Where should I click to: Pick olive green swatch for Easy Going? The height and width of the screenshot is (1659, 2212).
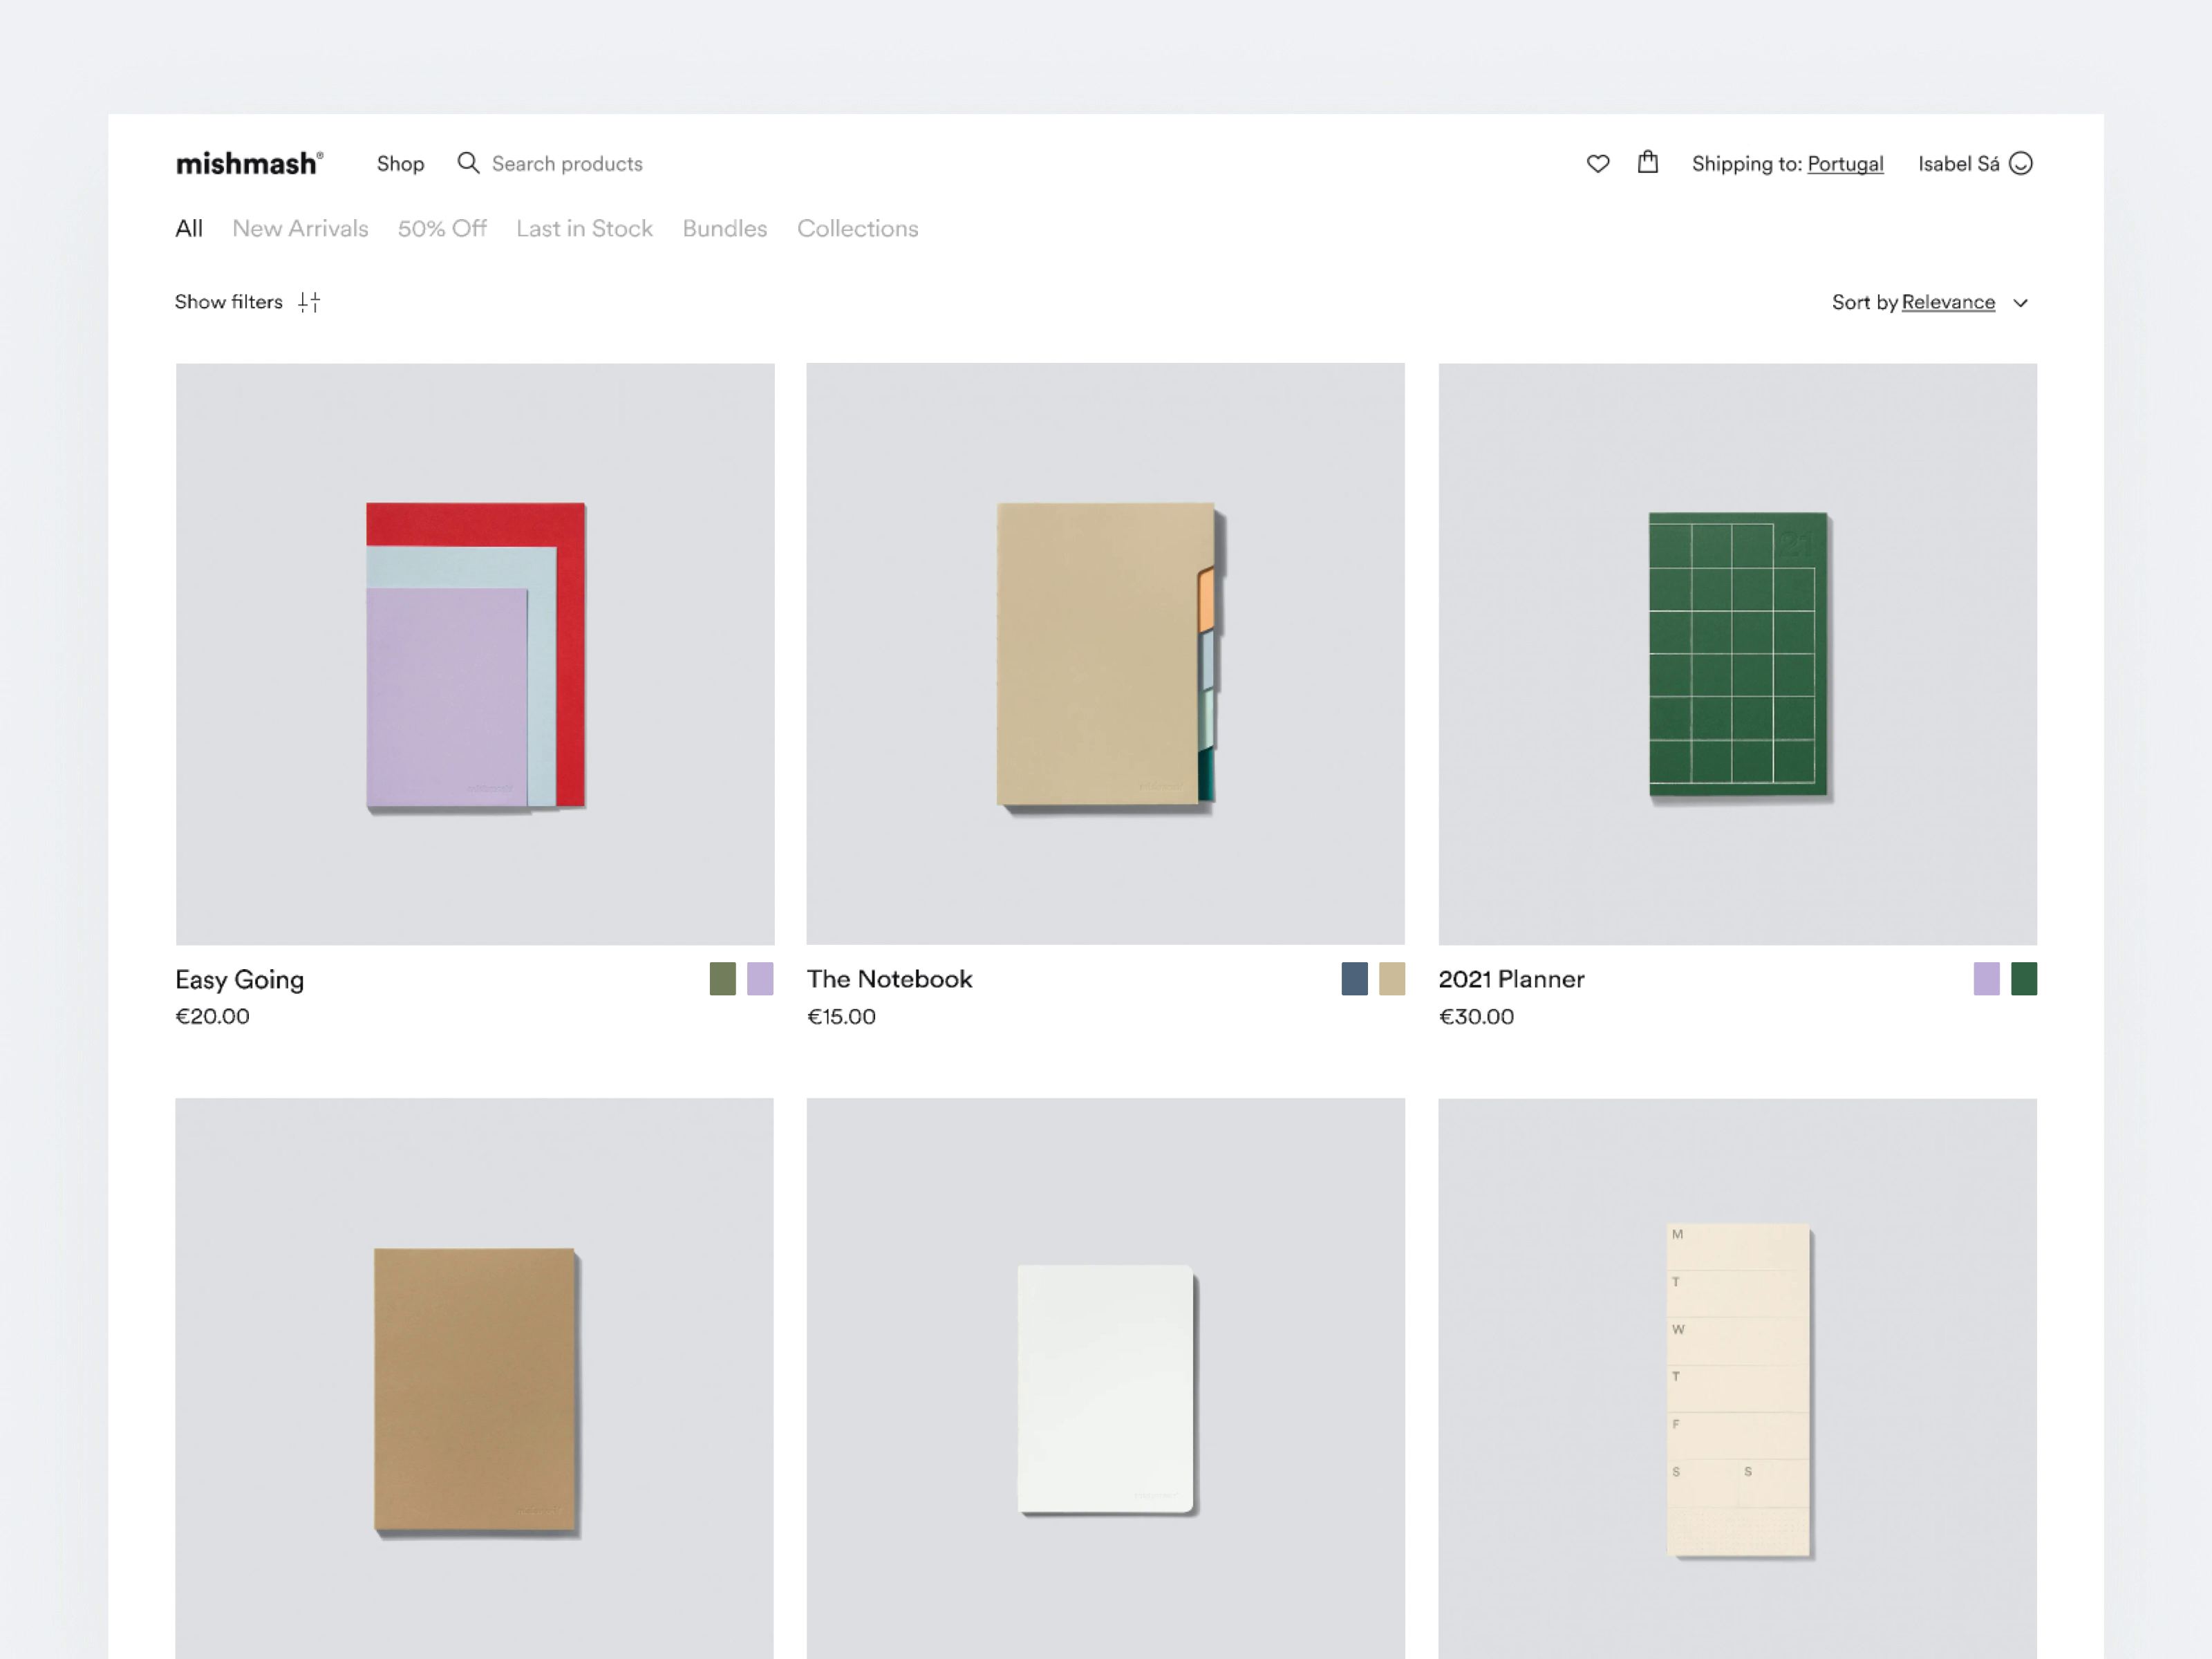click(722, 978)
